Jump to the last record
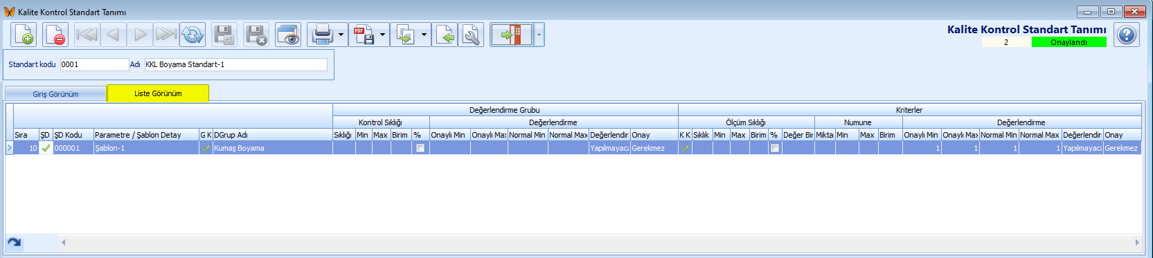The height and width of the screenshot is (258, 1153). [x=166, y=35]
